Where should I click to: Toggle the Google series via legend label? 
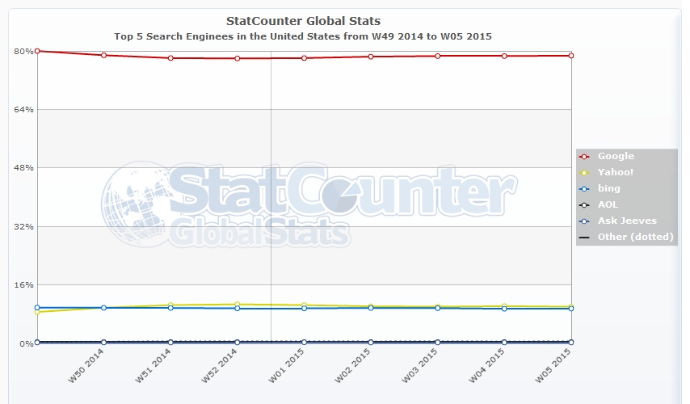pyautogui.click(x=616, y=156)
